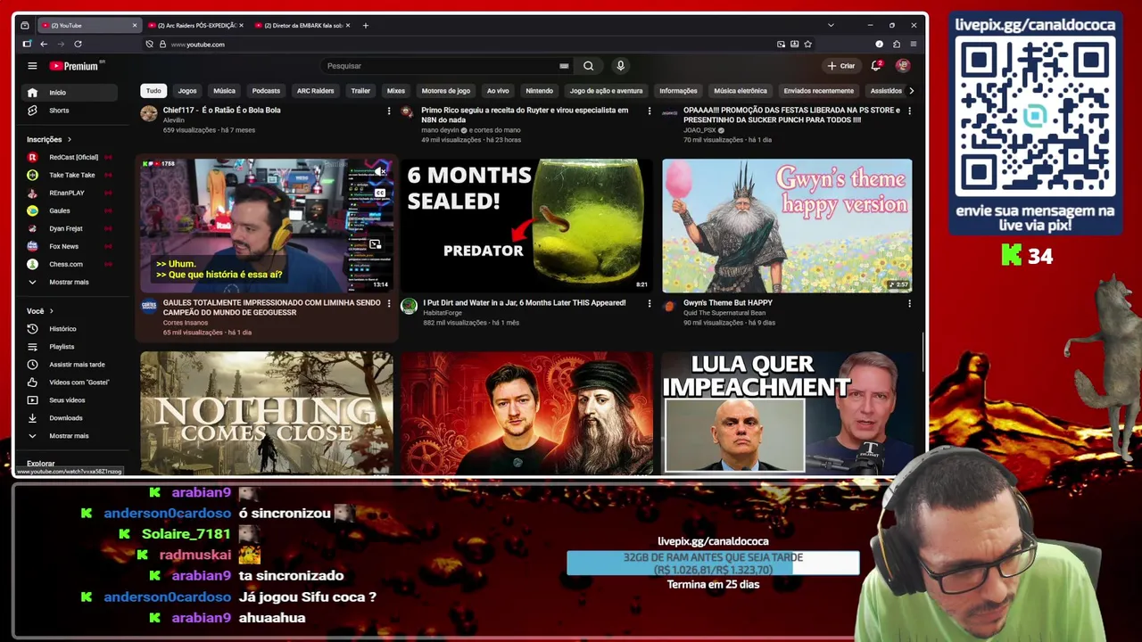Expand Mostrar mais under Inscrições
Screen dimensions: 1142x642
point(71,282)
